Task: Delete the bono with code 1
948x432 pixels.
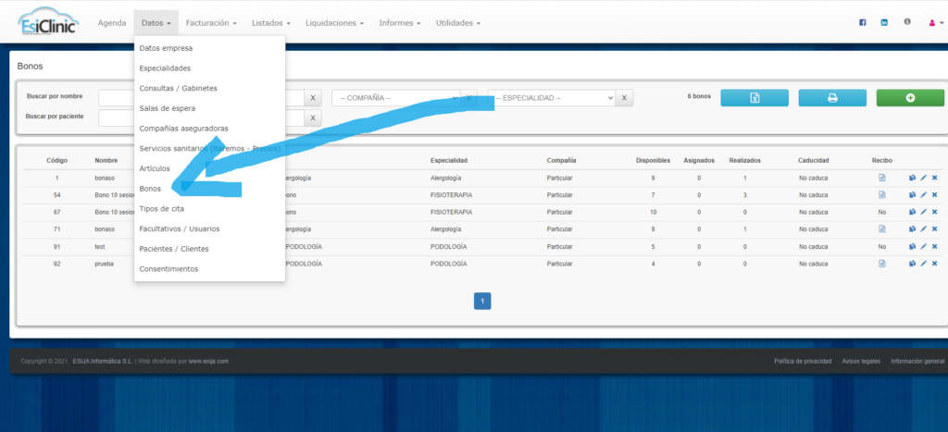Action: point(935,179)
